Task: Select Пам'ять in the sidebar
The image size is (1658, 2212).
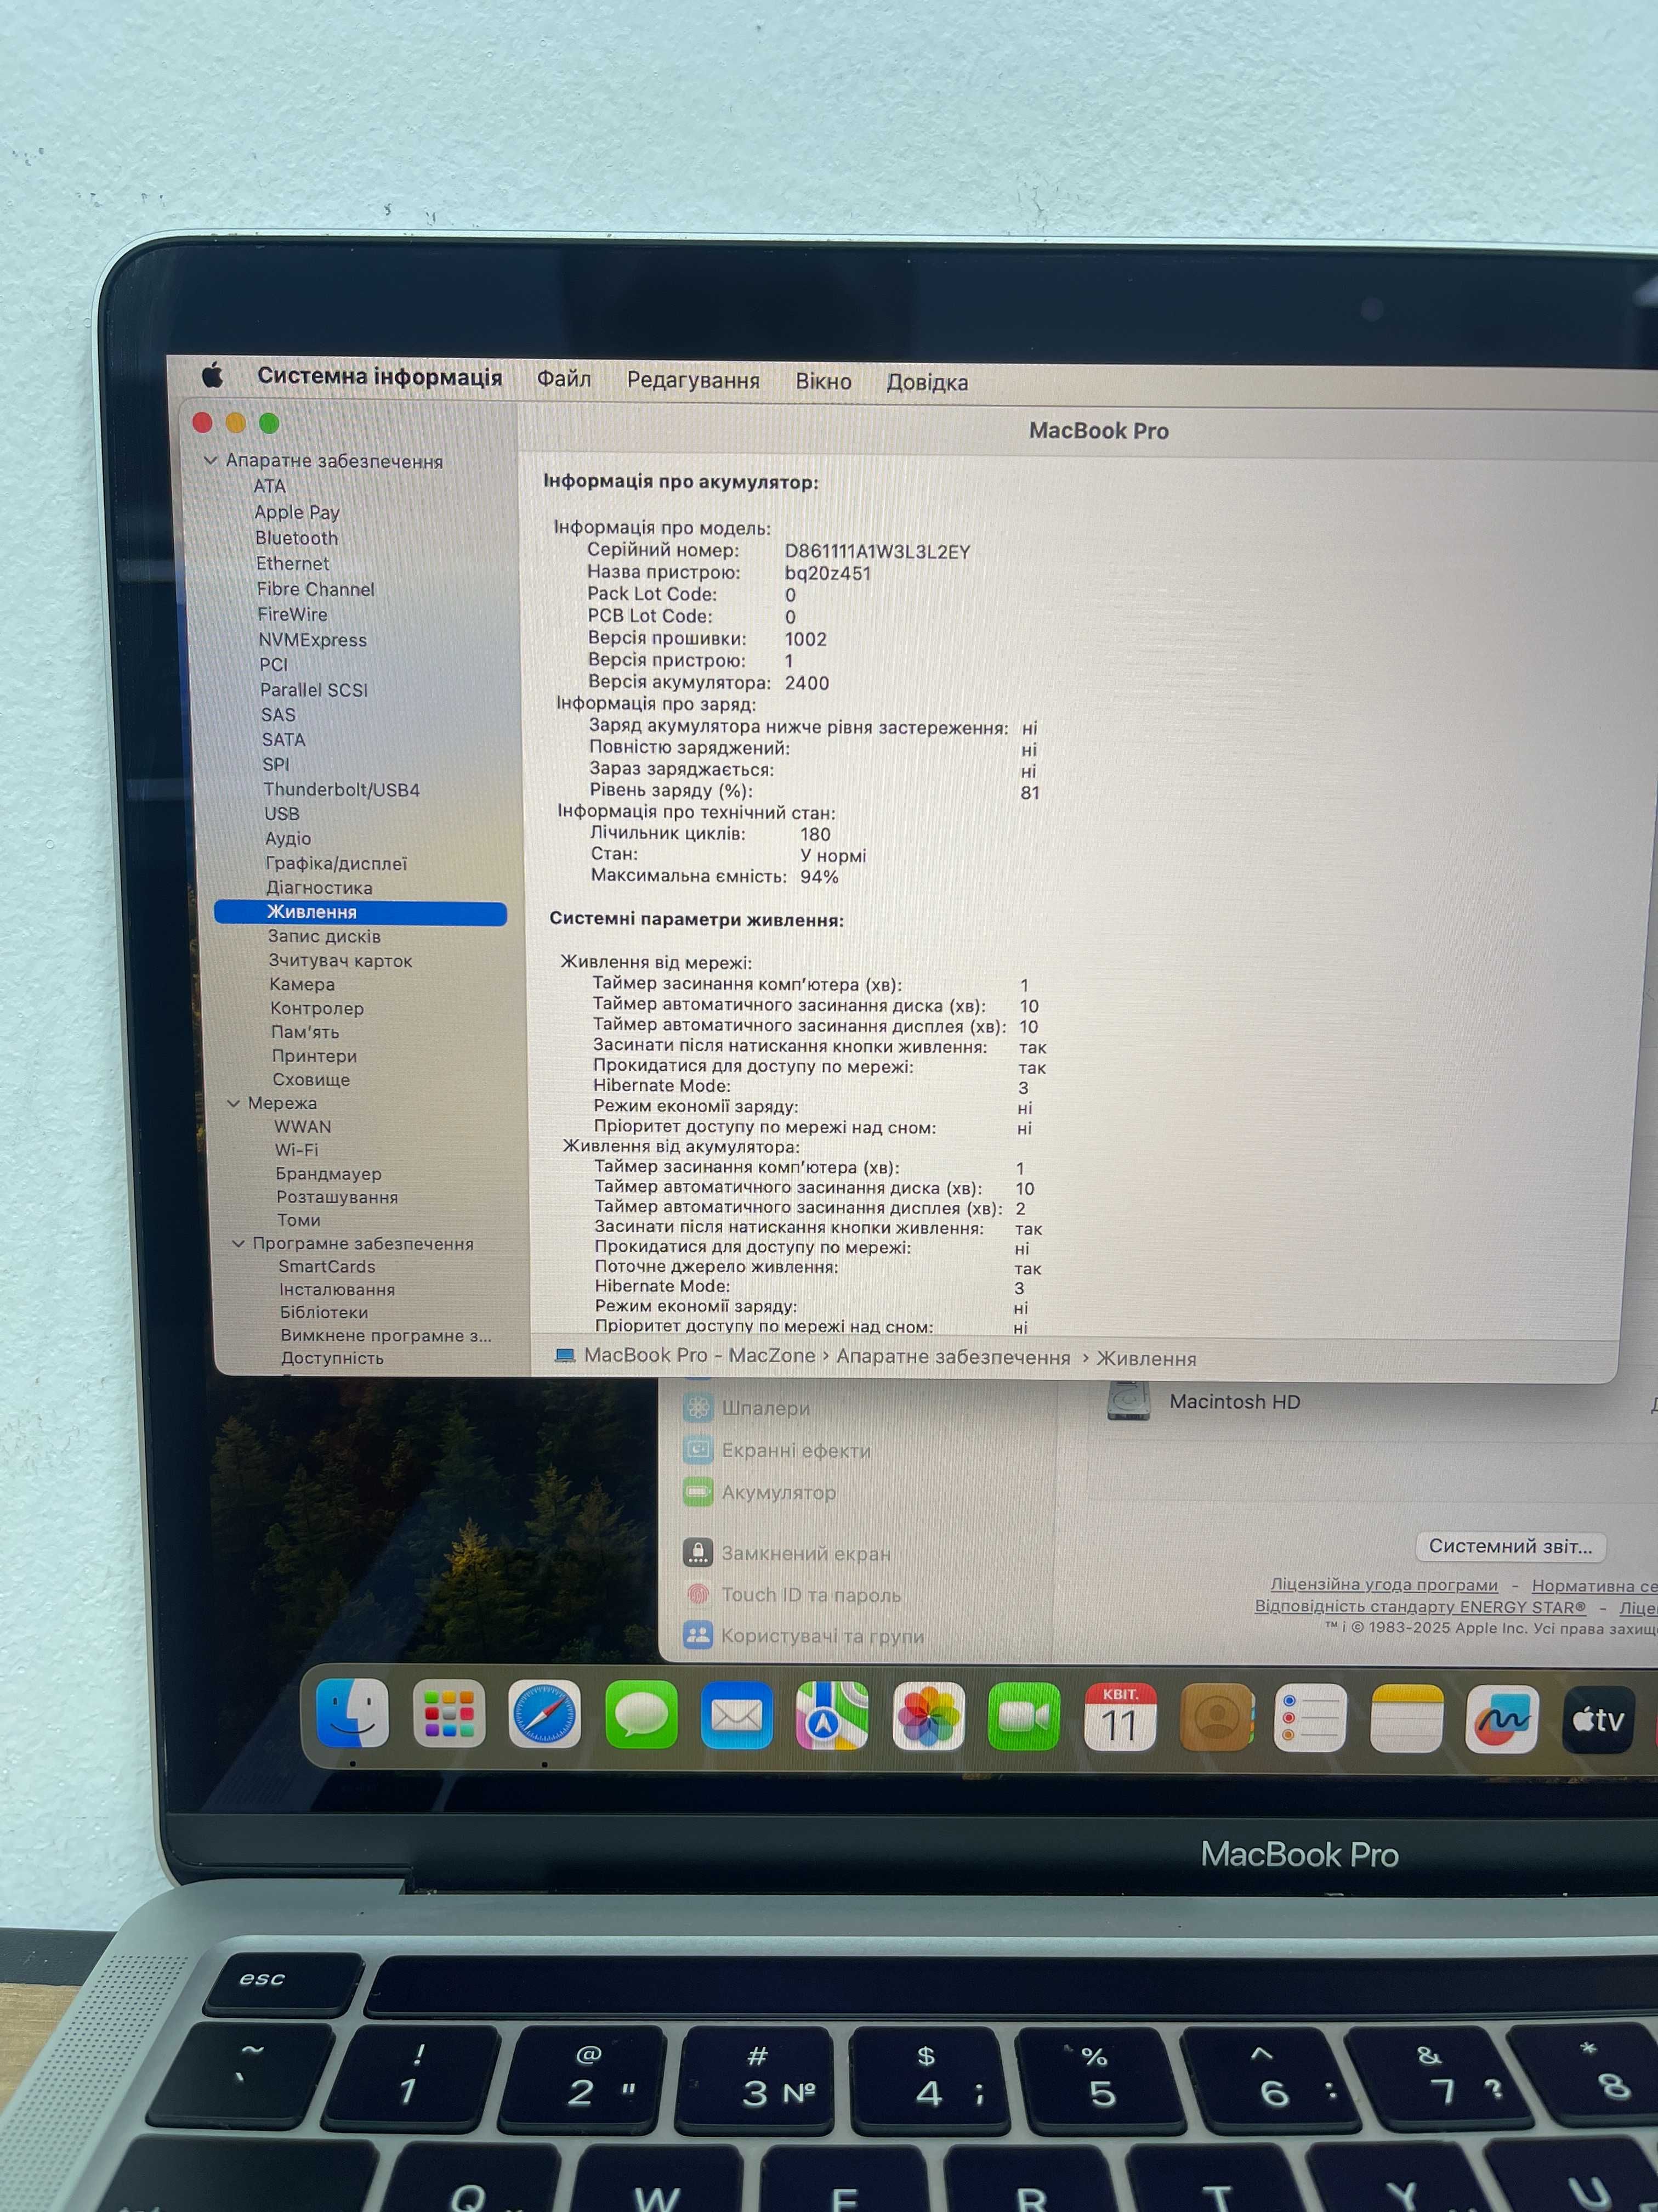Action: coord(305,1032)
